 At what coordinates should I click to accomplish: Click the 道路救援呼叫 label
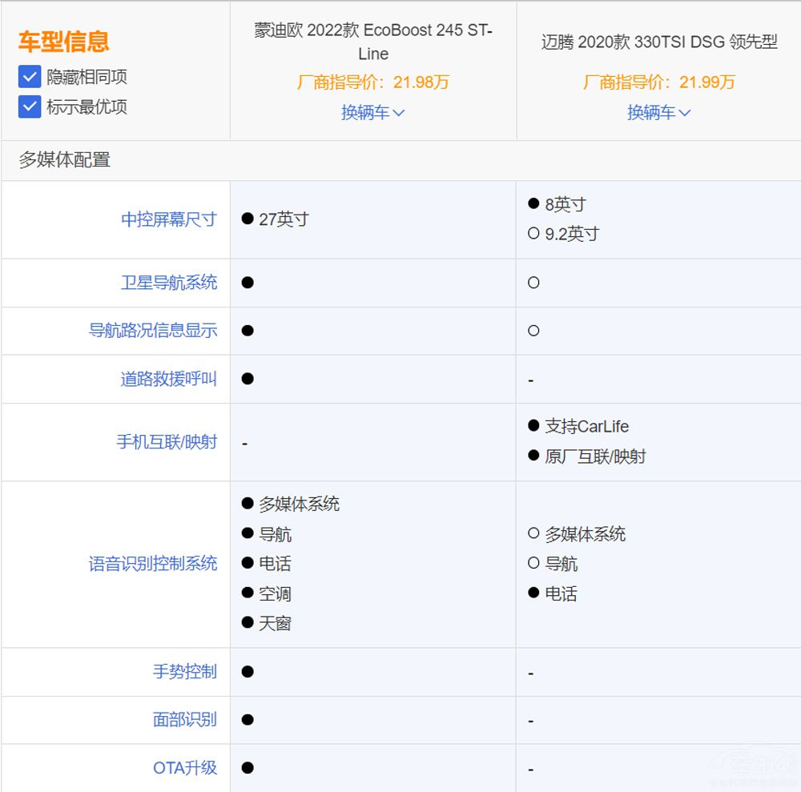(169, 379)
